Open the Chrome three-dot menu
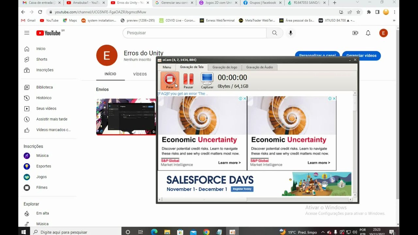 click(394, 12)
